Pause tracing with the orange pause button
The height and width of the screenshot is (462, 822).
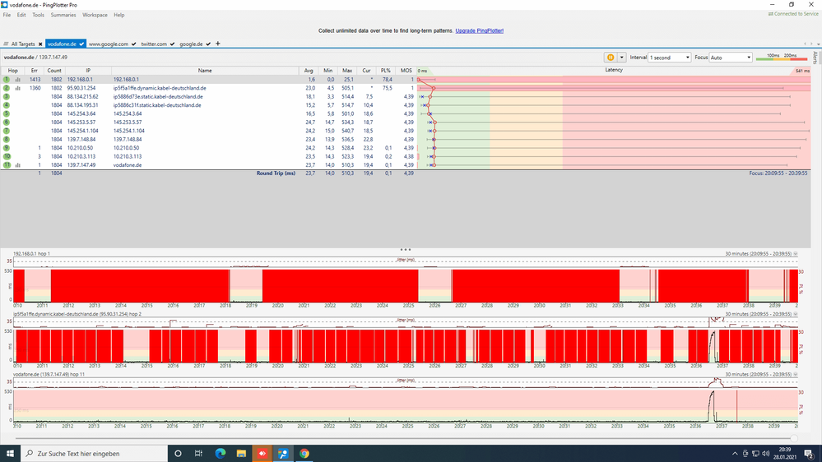click(611, 58)
